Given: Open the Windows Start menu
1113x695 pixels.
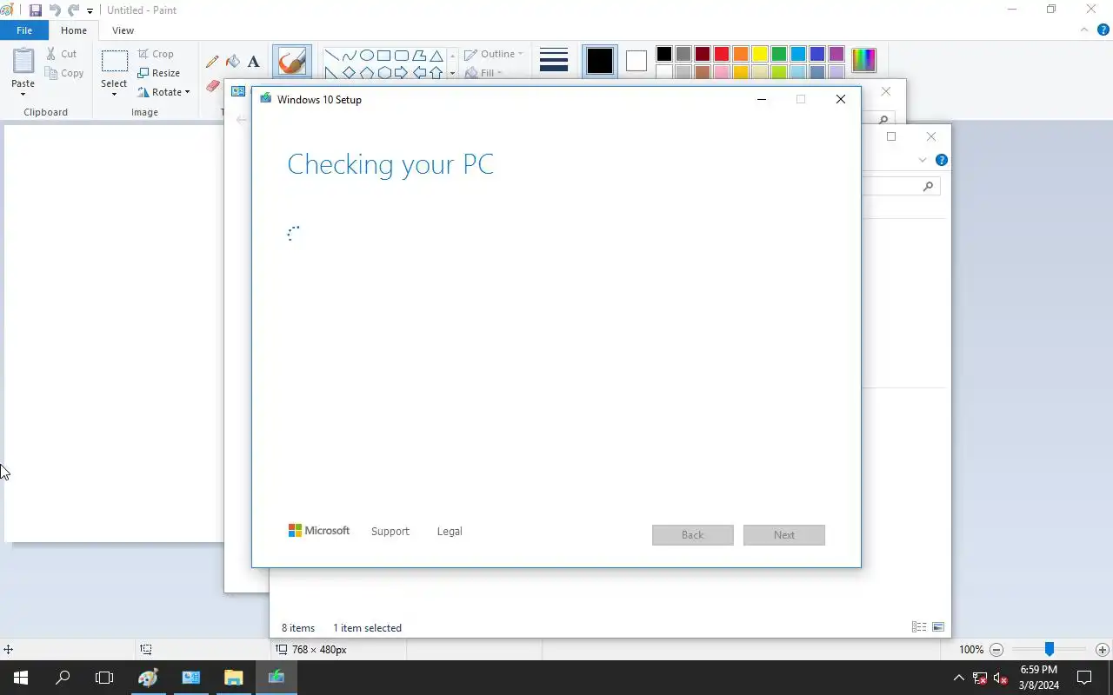Looking at the screenshot, I should 21,678.
